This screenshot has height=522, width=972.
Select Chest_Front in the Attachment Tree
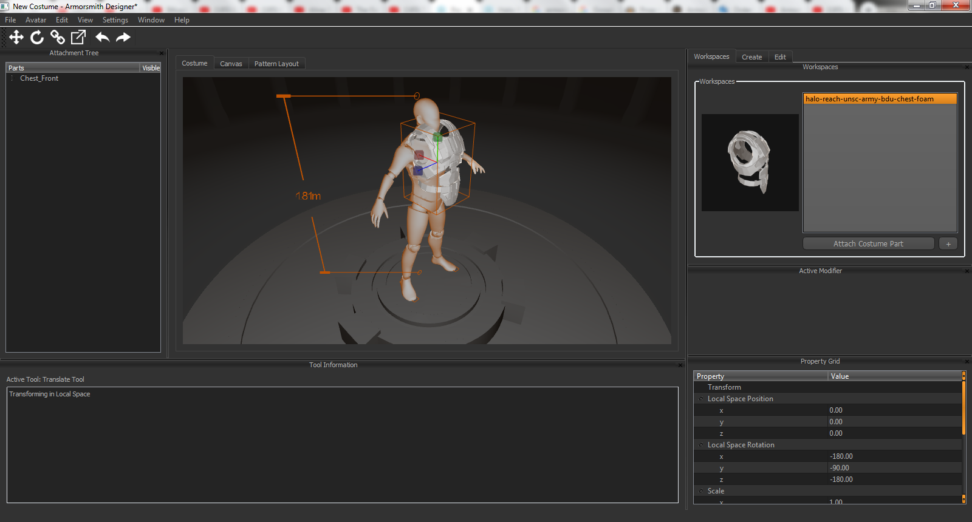[x=39, y=78]
